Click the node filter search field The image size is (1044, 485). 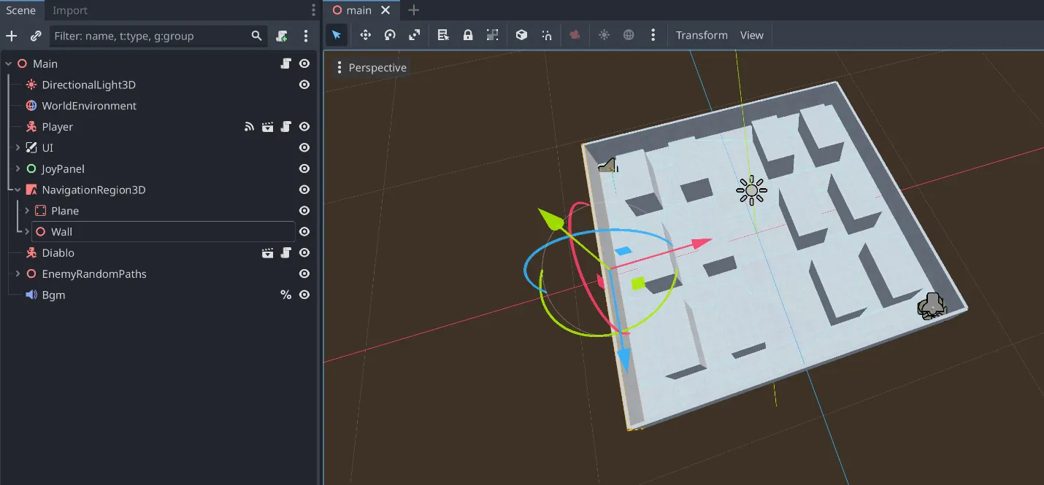coord(150,36)
